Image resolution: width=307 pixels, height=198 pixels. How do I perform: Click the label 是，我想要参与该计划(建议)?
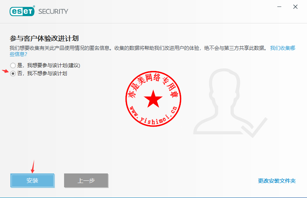click(49, 65)
